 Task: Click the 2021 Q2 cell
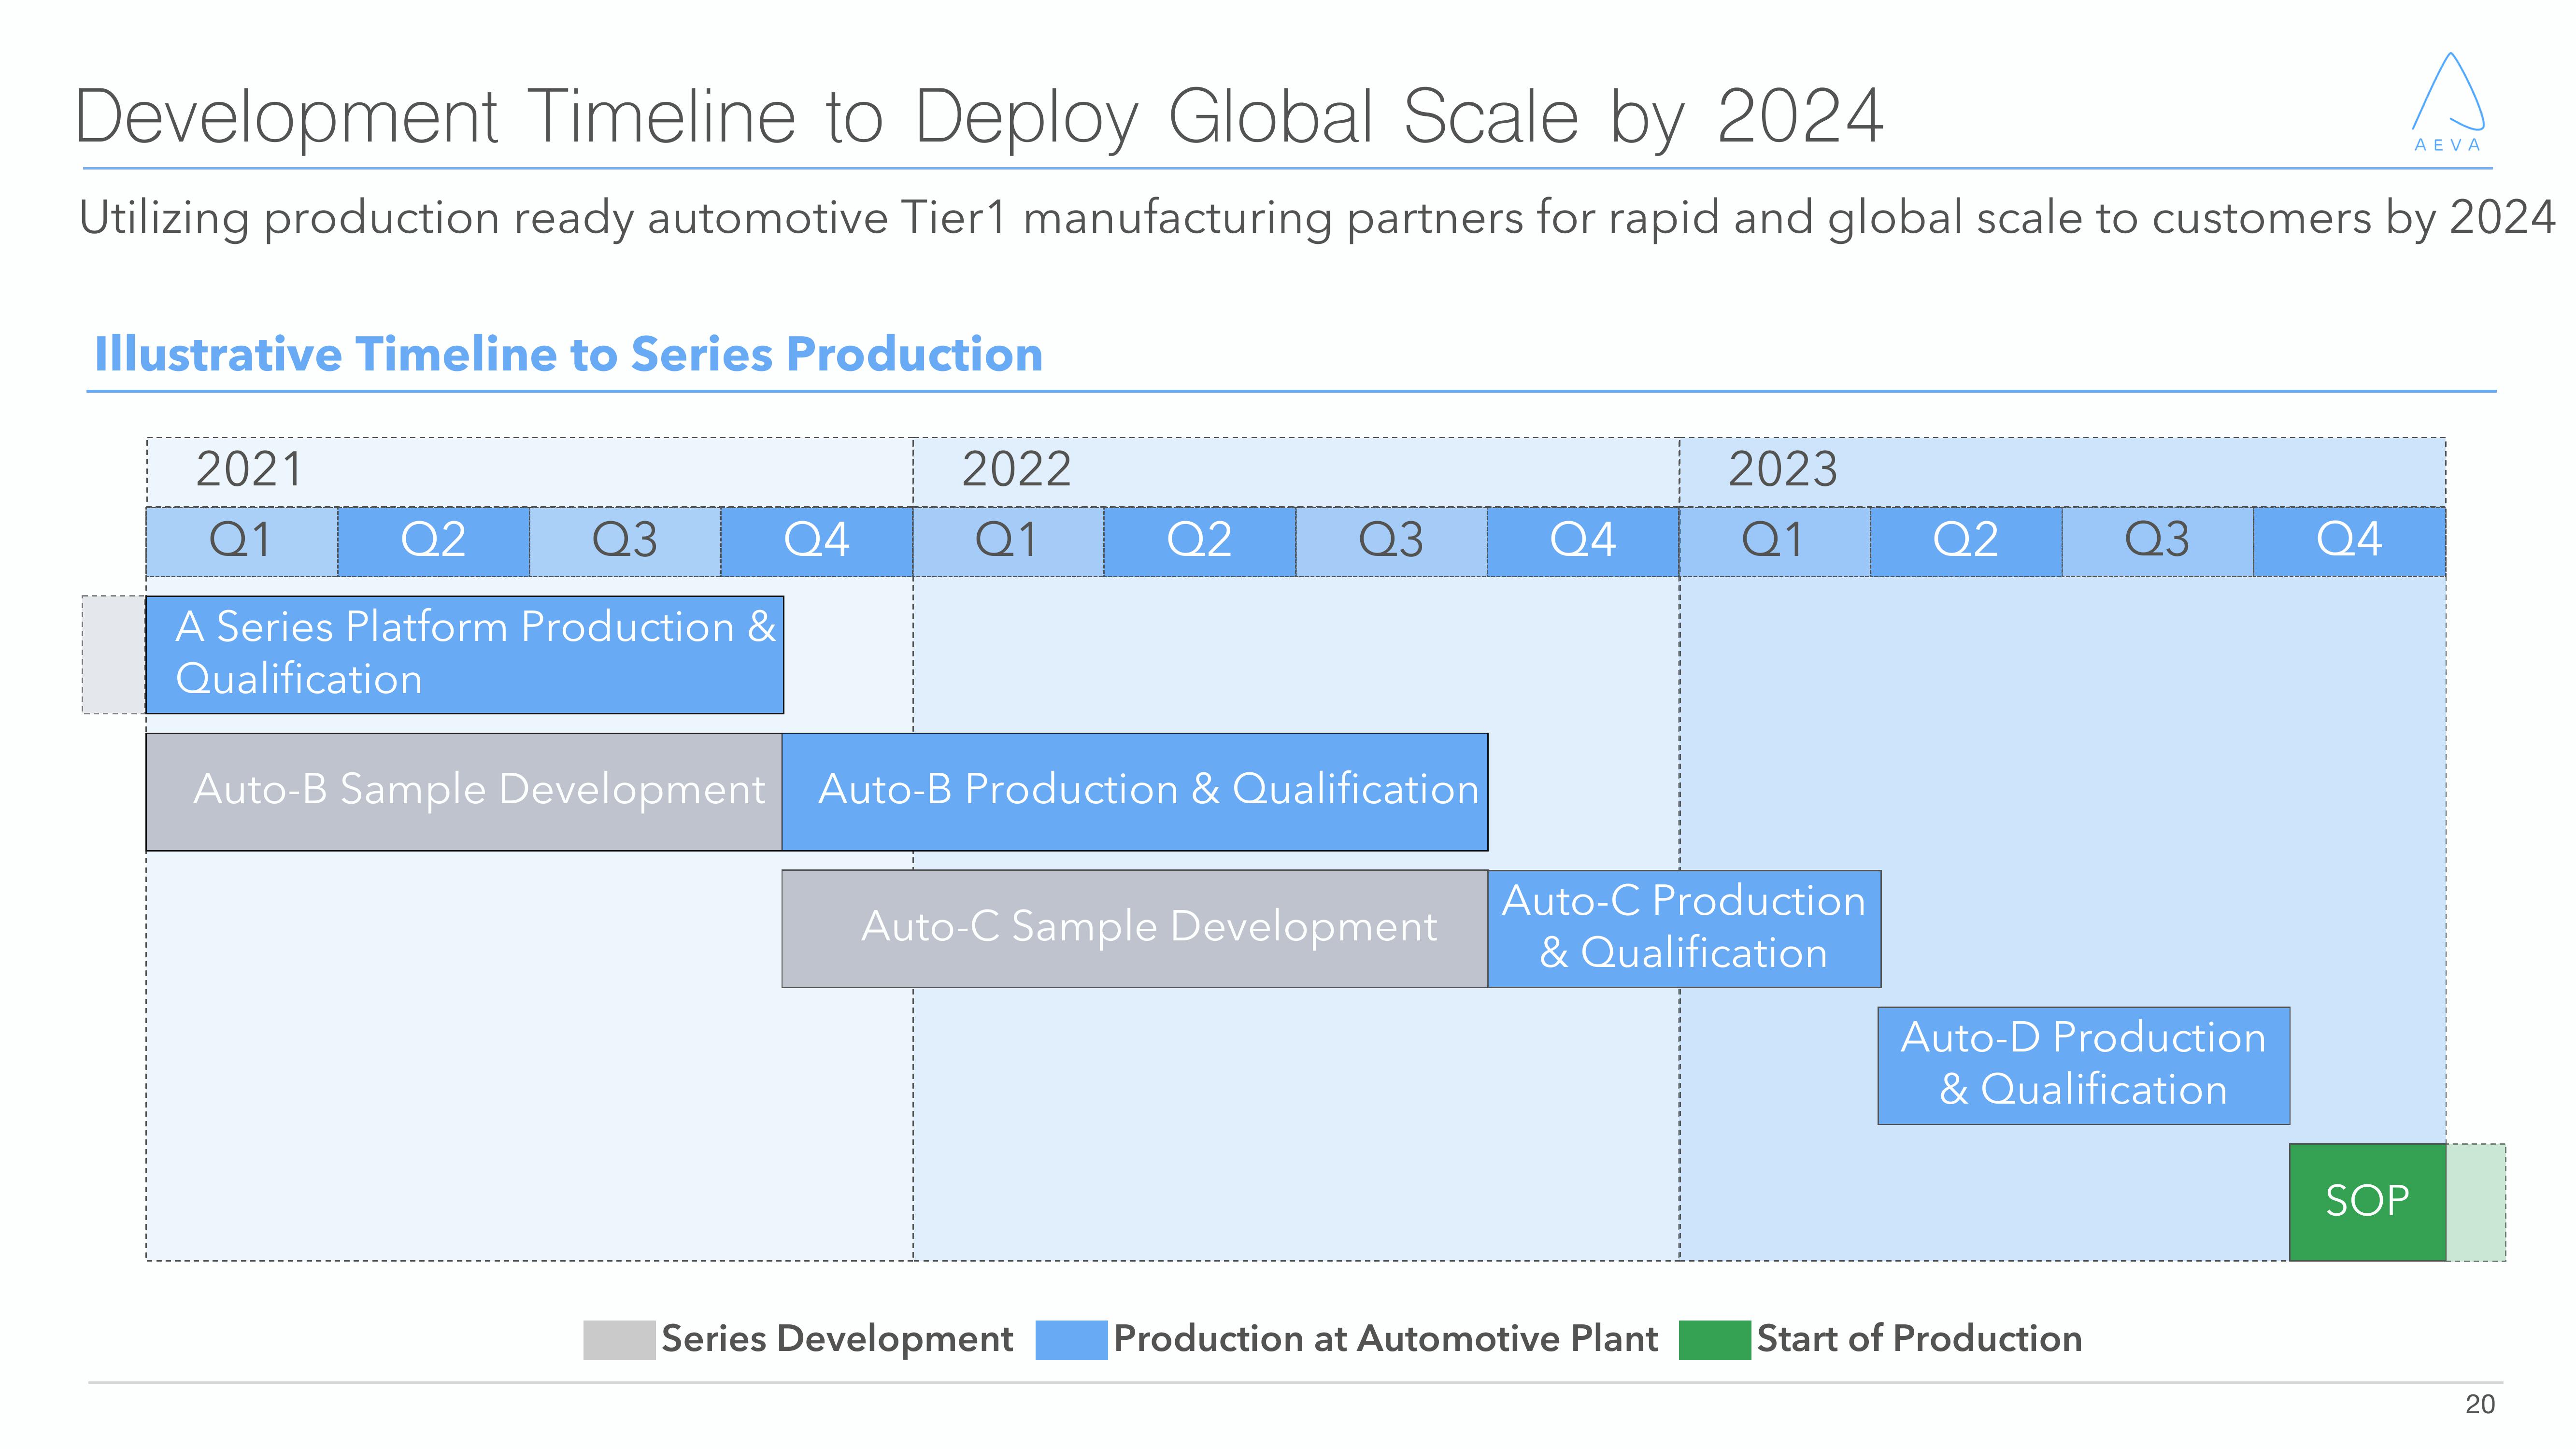[x=434, y=541]
